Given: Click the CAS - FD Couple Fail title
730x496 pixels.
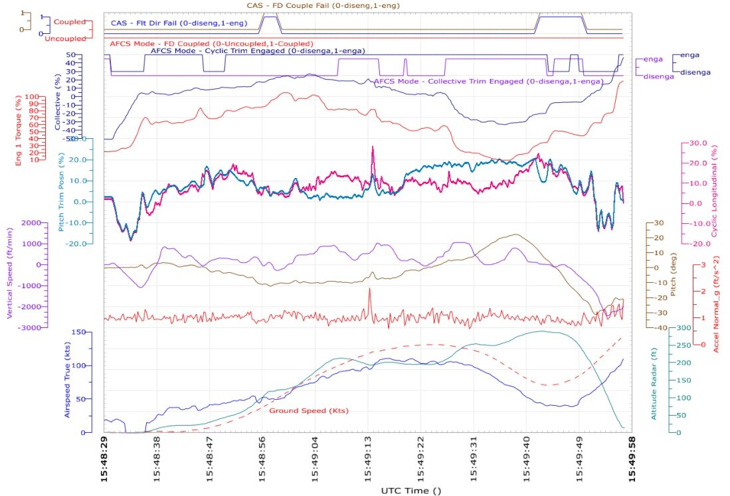Looking at the screenshot, I should (x=323, y=5).
